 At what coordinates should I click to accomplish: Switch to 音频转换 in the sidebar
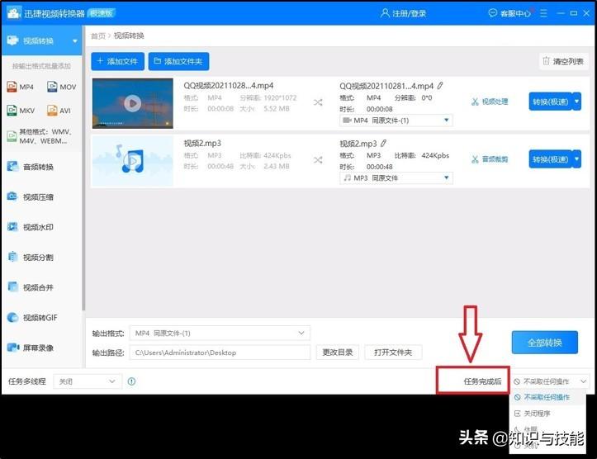point(38,167)
